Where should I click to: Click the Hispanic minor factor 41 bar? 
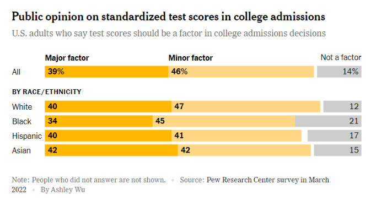point(236,136)
